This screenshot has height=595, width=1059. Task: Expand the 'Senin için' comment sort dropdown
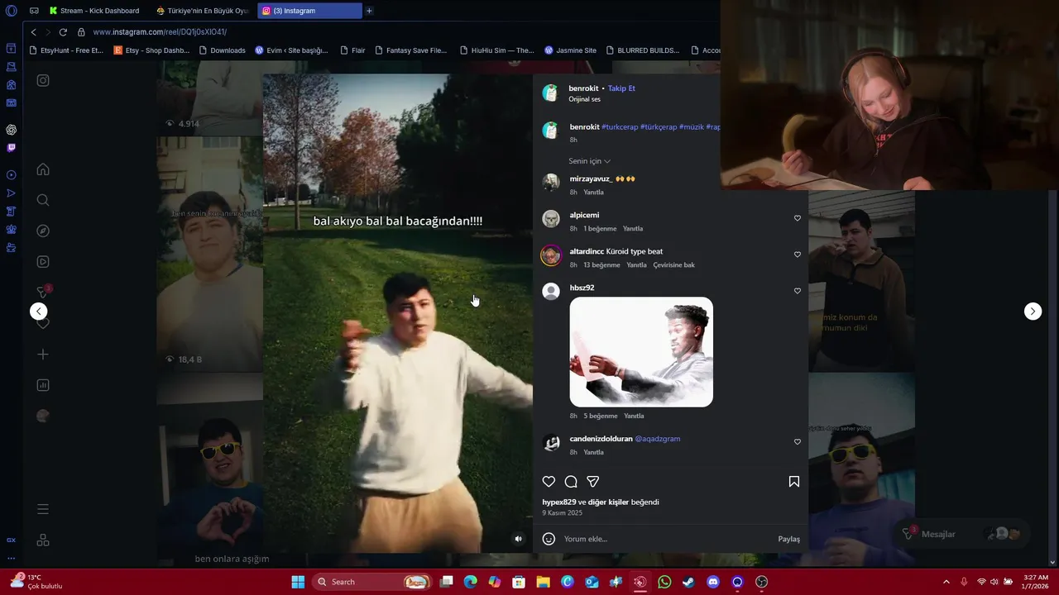pyautogui.click(x=589, y=161)
